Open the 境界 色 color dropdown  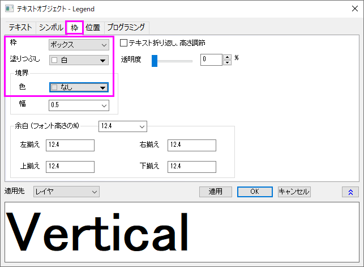click(79, 87)
